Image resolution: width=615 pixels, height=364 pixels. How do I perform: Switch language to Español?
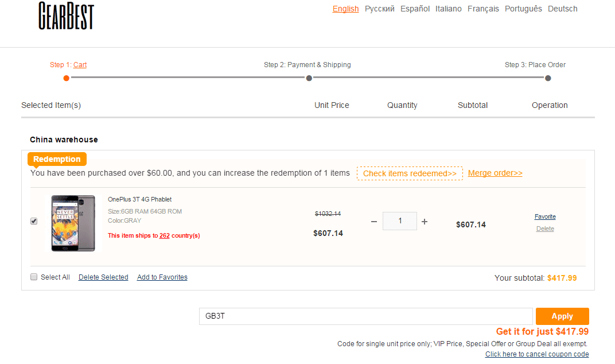click(415, 9)
